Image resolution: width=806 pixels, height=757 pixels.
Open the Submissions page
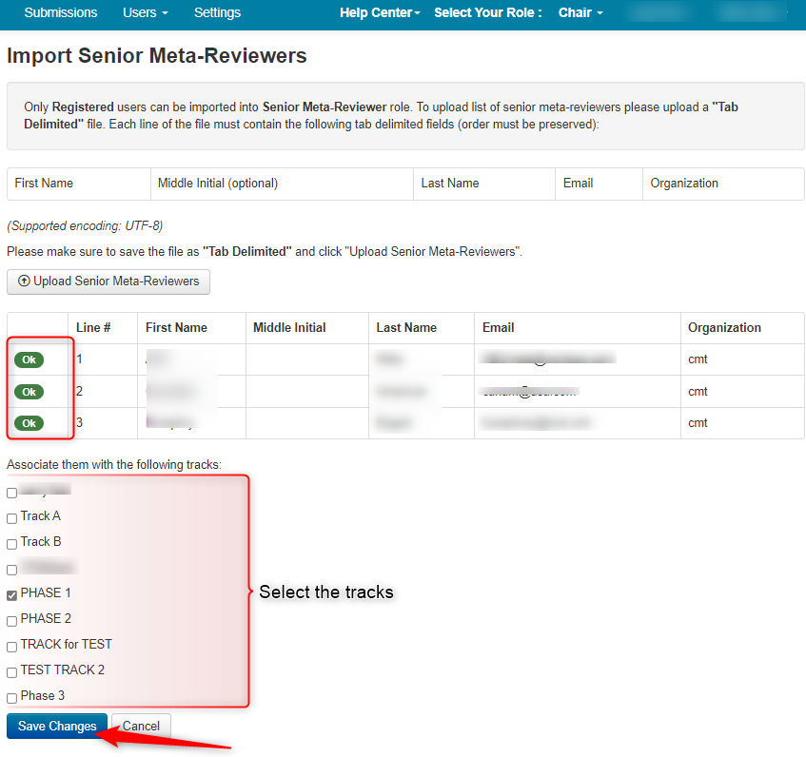coord(61,13)
